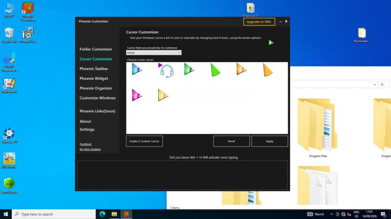Viewport: 391px width, 219px height.
Task: Select the Rainlendar folder on desktop
Action: [362, 35]
